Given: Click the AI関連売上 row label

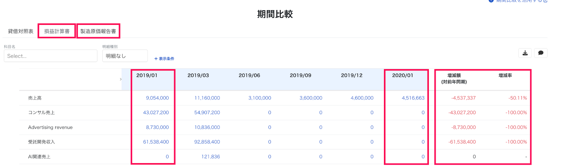Looking at the screenshot, I should (39, 157).
